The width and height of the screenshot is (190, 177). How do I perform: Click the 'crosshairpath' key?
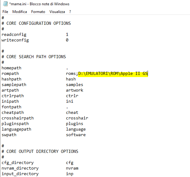coord(18,118)
